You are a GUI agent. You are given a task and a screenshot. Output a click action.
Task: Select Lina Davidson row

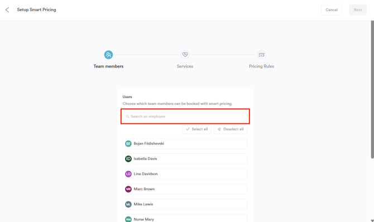click(x=185, y=174)
